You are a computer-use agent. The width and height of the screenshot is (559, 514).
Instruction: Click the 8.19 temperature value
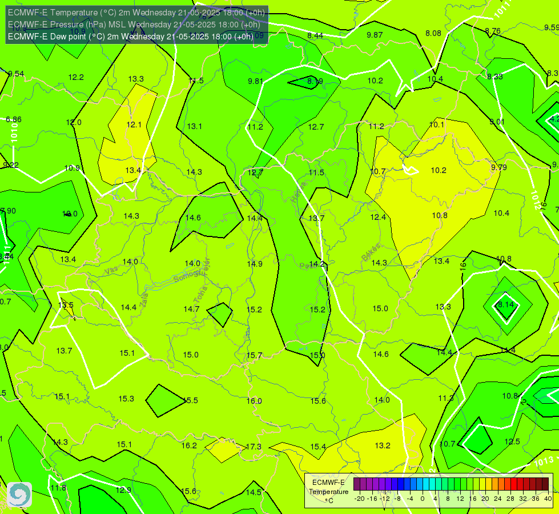coord(315,81)
